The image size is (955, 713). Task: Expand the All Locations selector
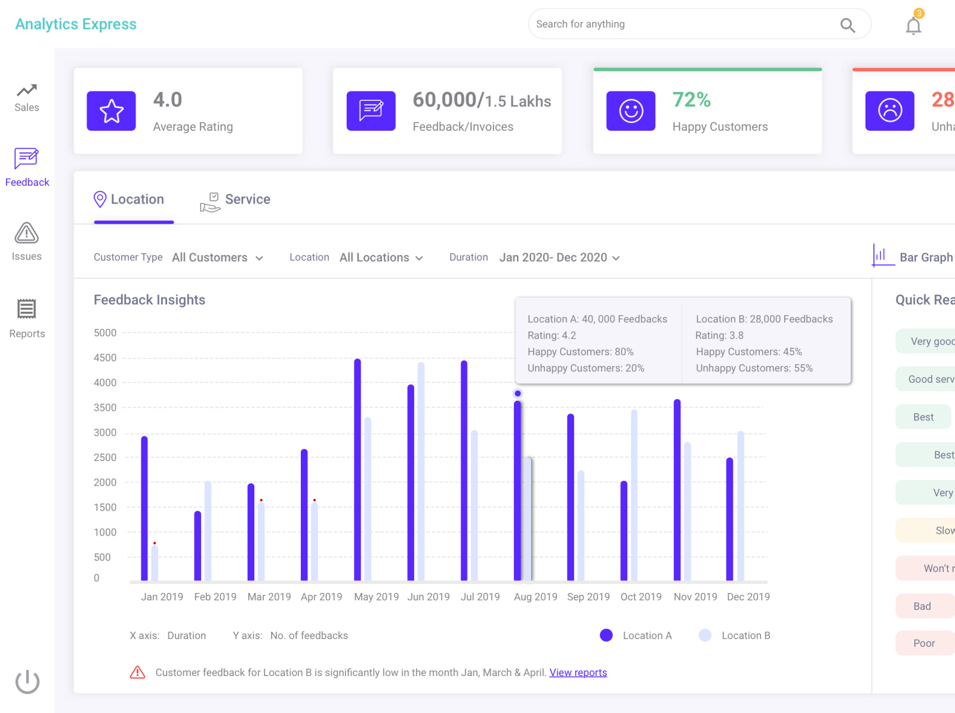click(381, 257)
